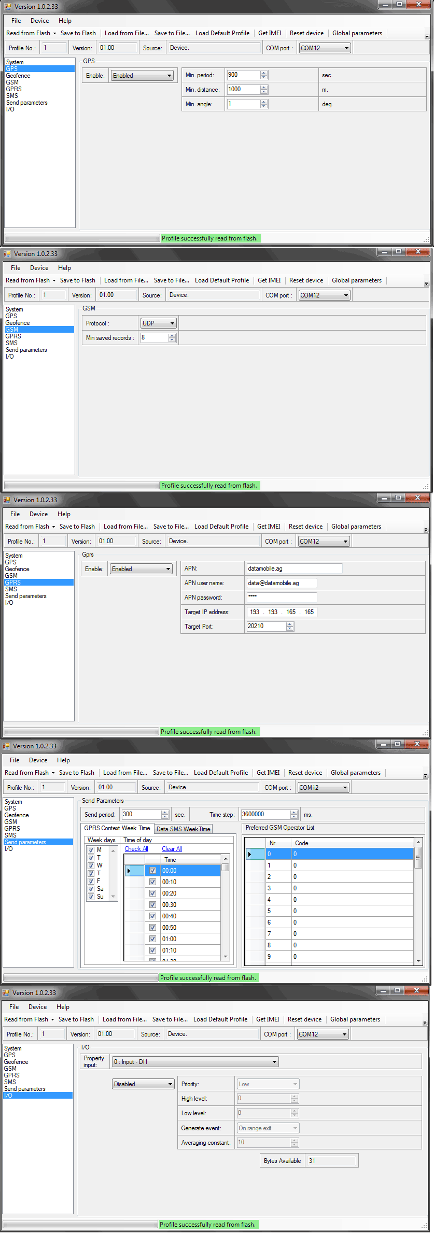Uncheck the M weekday checkbox
The image size is (434, 1236).
point(91,850)
